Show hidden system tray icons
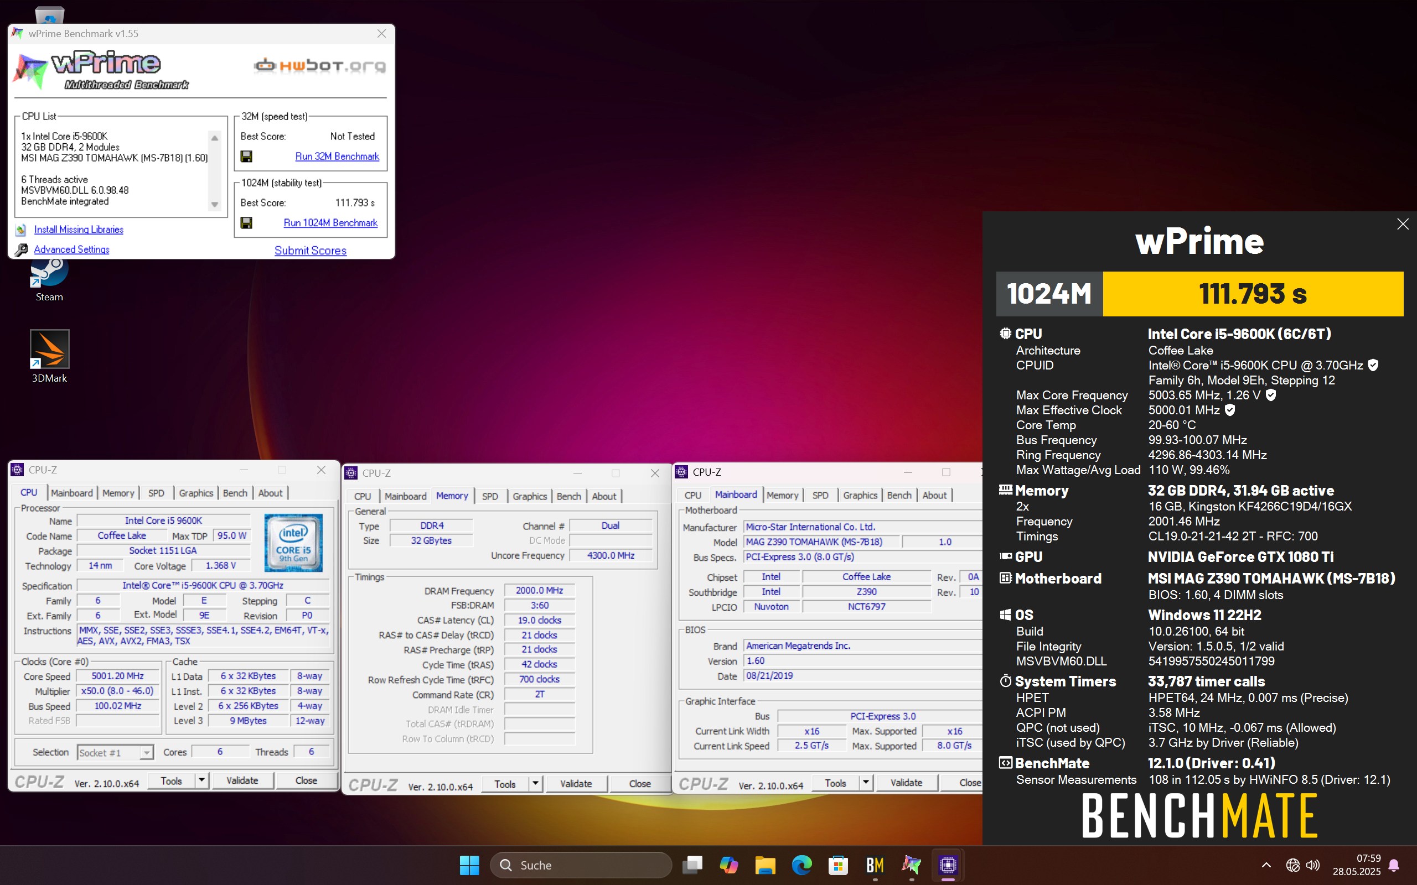 coord(1266,865)
